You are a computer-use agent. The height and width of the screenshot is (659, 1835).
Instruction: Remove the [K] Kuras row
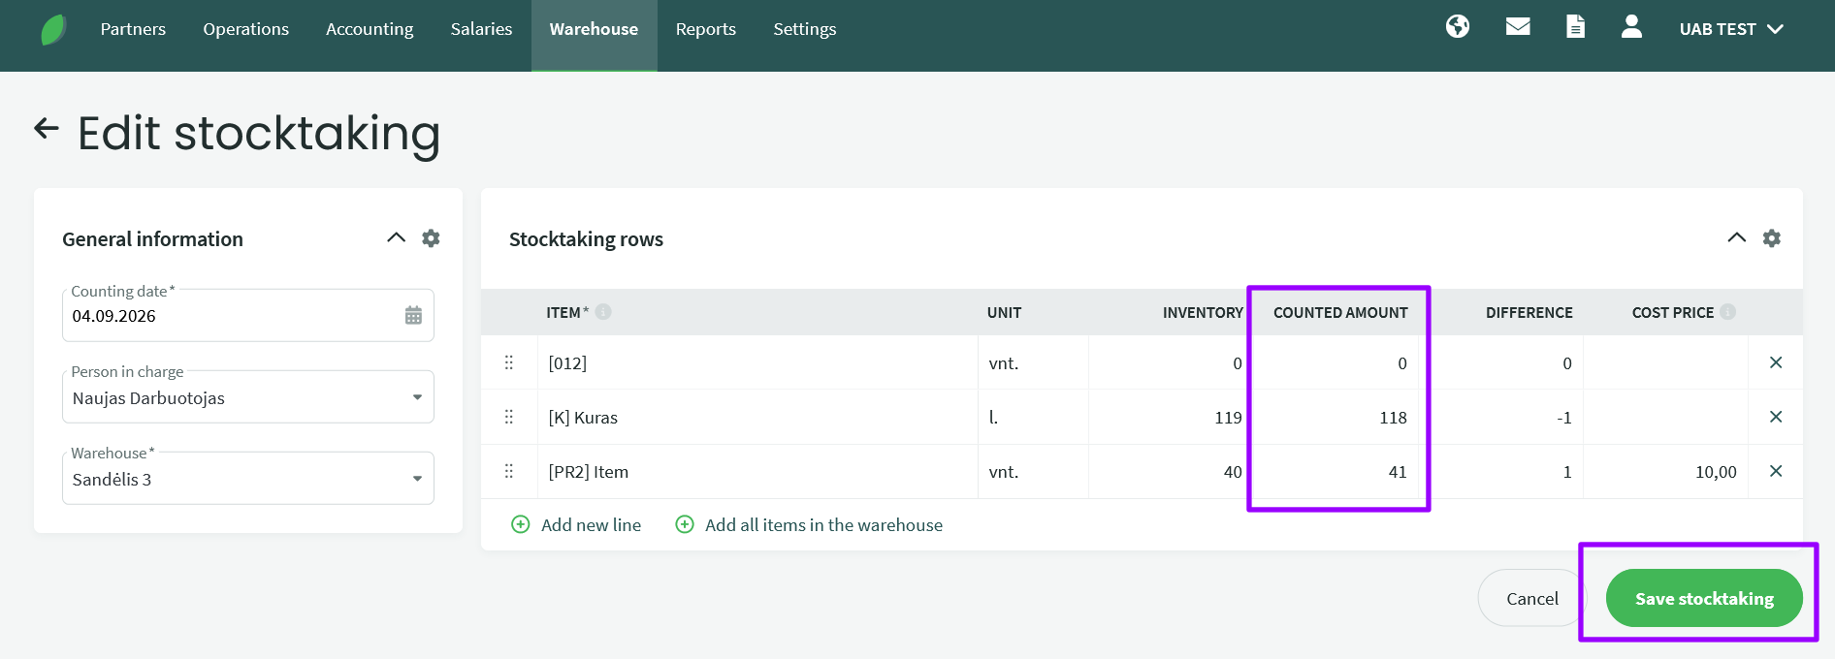pos(1776,417)
